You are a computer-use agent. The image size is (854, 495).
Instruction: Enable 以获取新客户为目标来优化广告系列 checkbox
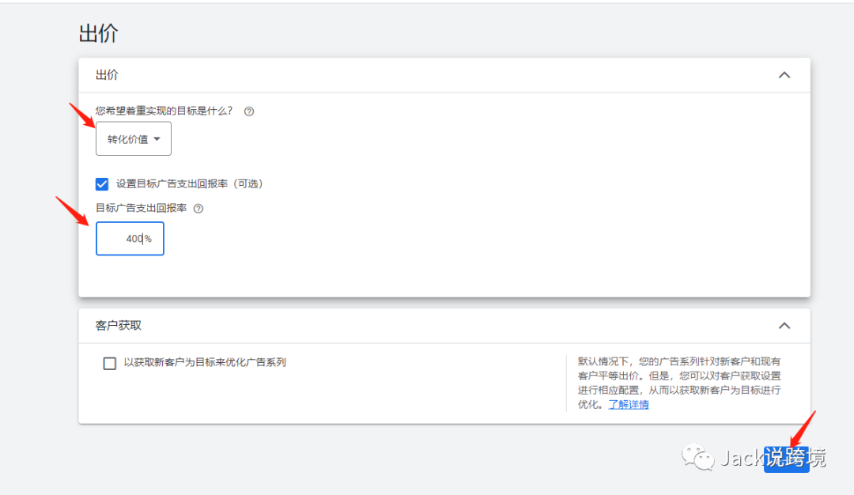[109, 363]
